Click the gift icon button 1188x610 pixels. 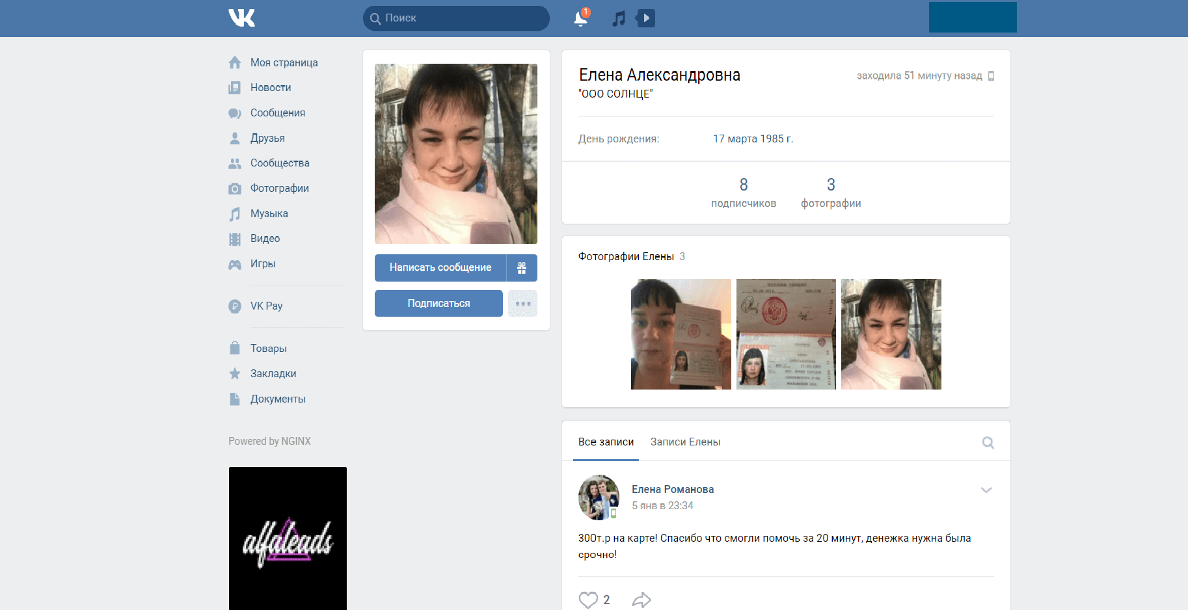522,268
